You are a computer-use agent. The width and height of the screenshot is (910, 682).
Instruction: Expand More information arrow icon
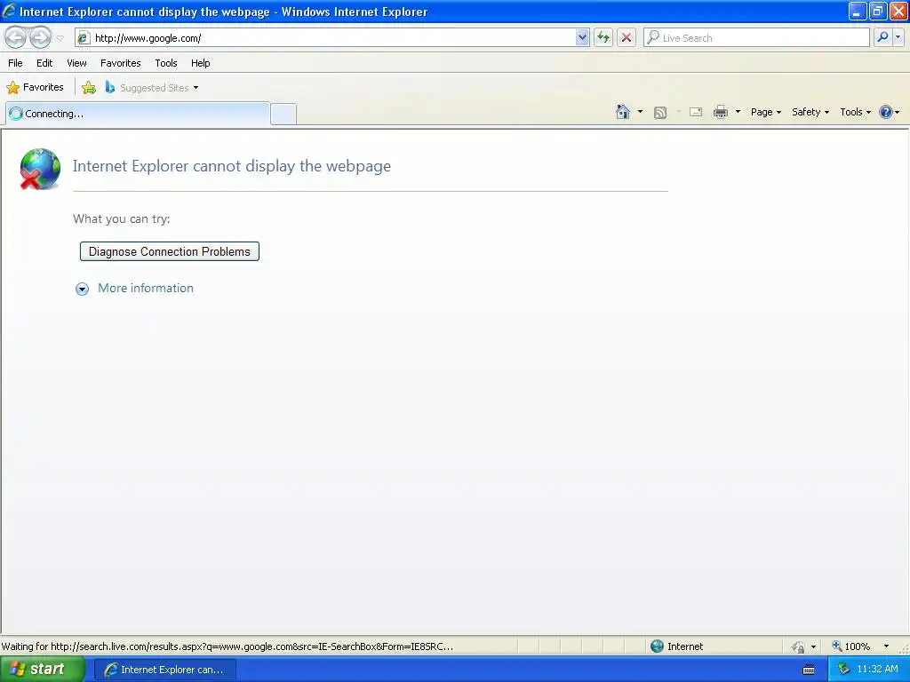click(x=83, y=289)
